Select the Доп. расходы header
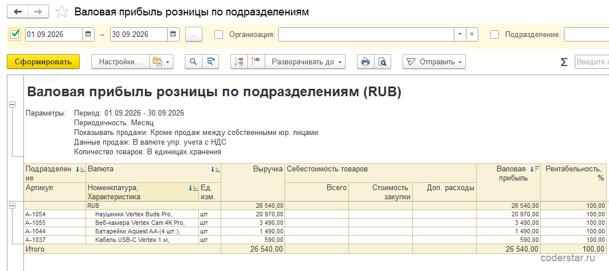The image size is (609, 271). tap(445, 192)
